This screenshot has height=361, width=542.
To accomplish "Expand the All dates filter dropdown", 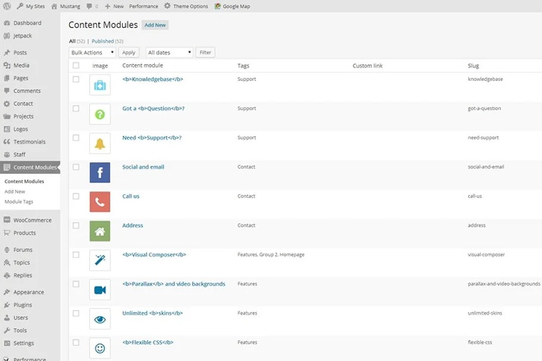I will click(169, 52).
